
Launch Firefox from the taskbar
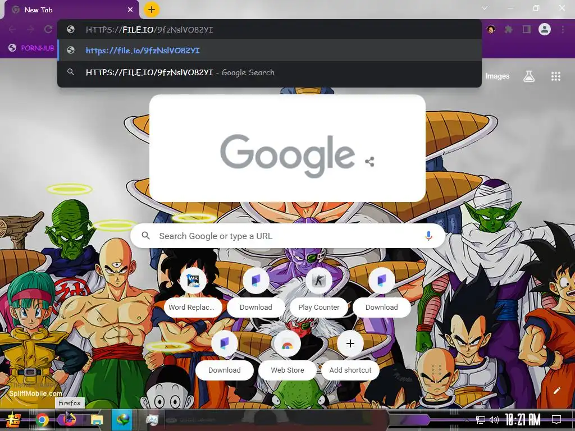coord(69,419)
